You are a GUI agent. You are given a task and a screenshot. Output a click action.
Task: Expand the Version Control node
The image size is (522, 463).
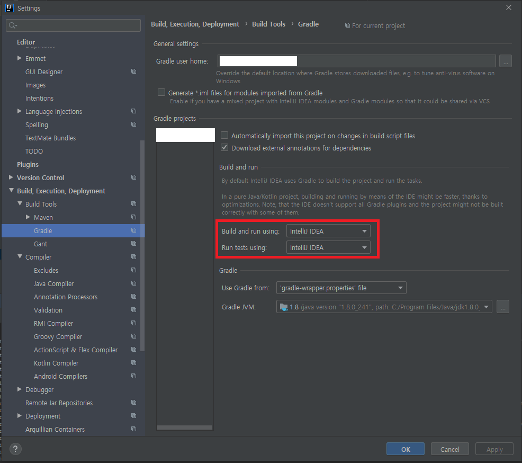11,177
